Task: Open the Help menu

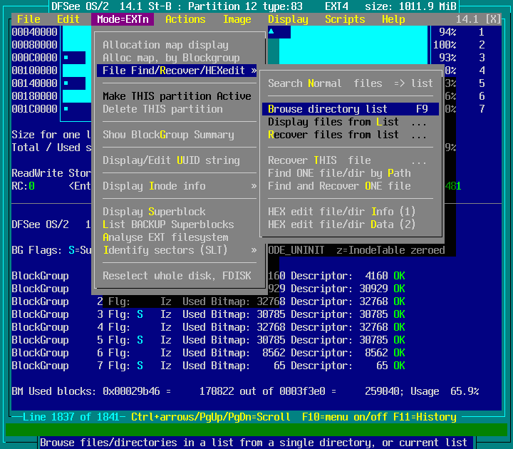Action: pos(393,19)
